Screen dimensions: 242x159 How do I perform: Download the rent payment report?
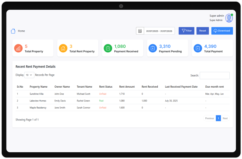coord(222,31)
